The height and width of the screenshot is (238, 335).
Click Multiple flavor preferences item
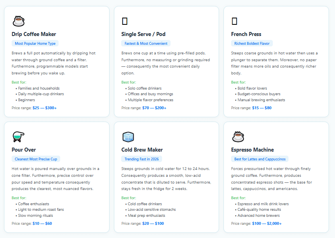pos(150,100)
